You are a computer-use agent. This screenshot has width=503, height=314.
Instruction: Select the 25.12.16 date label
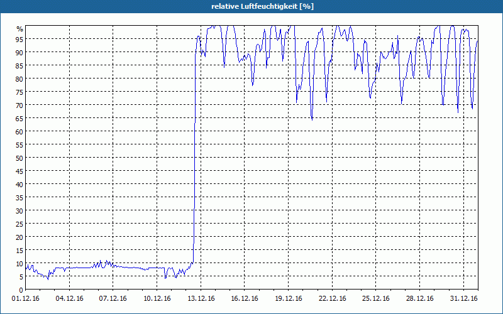[x=375, y=299]
